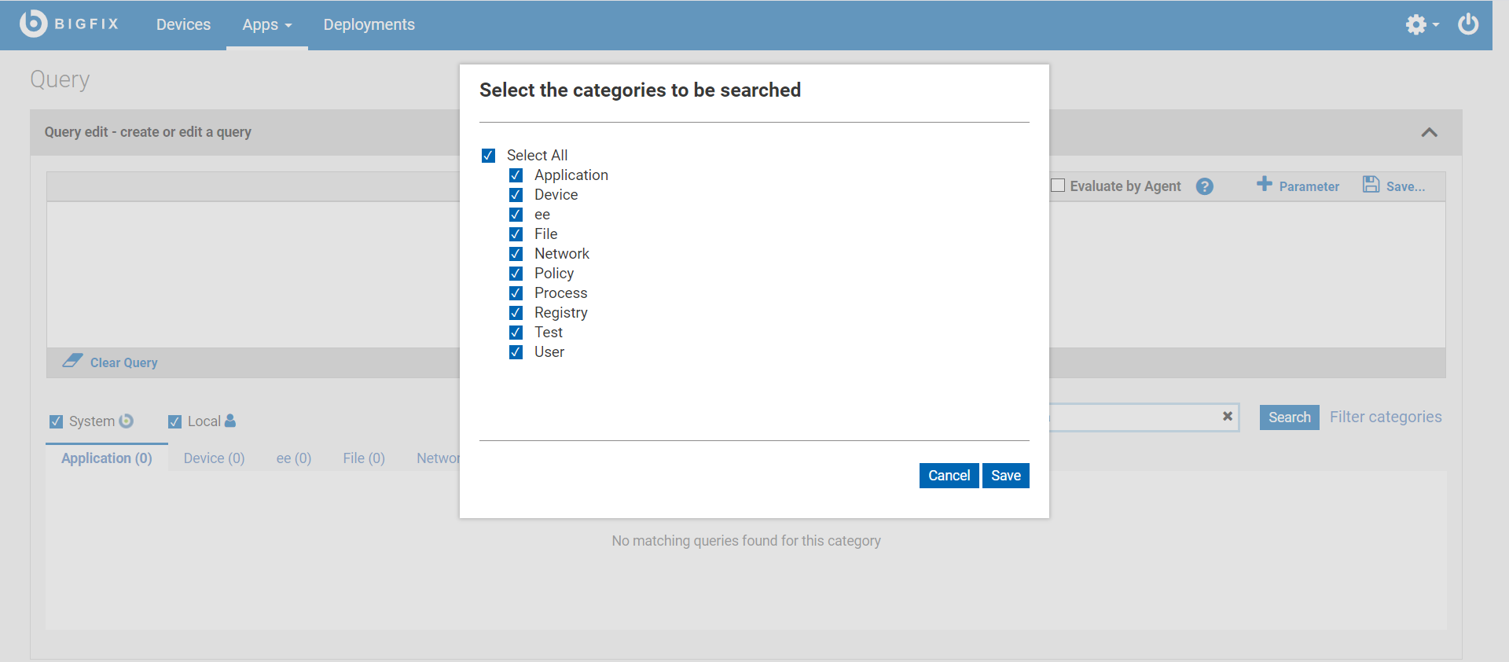Viewport: 1509px width, 662px height.
Task: Uncheck the Registry category checkbox
Action: click(x=516, y=313)
